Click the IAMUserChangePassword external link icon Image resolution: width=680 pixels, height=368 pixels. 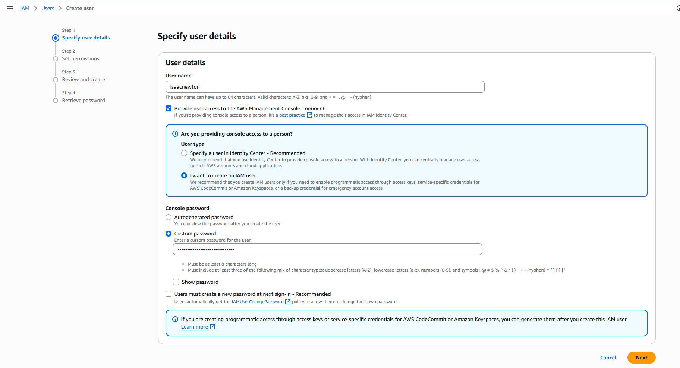288,302
